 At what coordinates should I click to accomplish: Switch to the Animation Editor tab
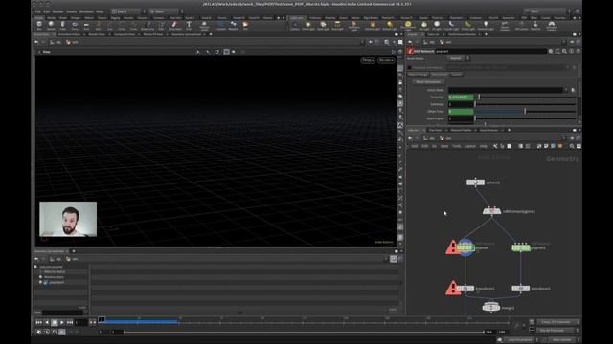click(x=69, y=34)
